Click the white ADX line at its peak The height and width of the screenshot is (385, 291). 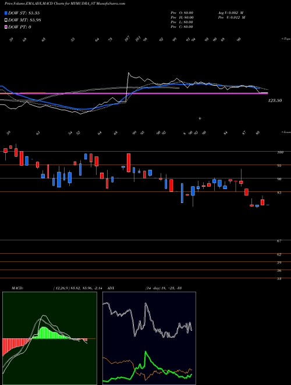146,304
